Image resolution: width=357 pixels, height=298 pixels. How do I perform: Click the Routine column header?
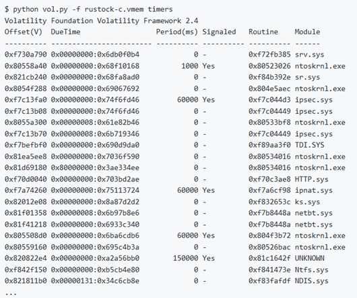[263, 32]
